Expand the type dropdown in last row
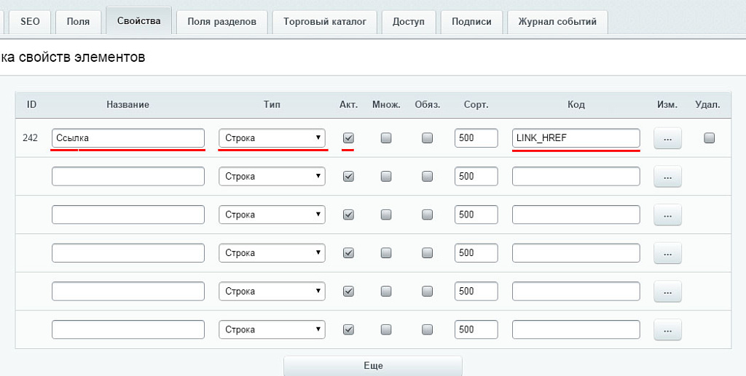Viewport: 746px width, 376px height. 272,329
